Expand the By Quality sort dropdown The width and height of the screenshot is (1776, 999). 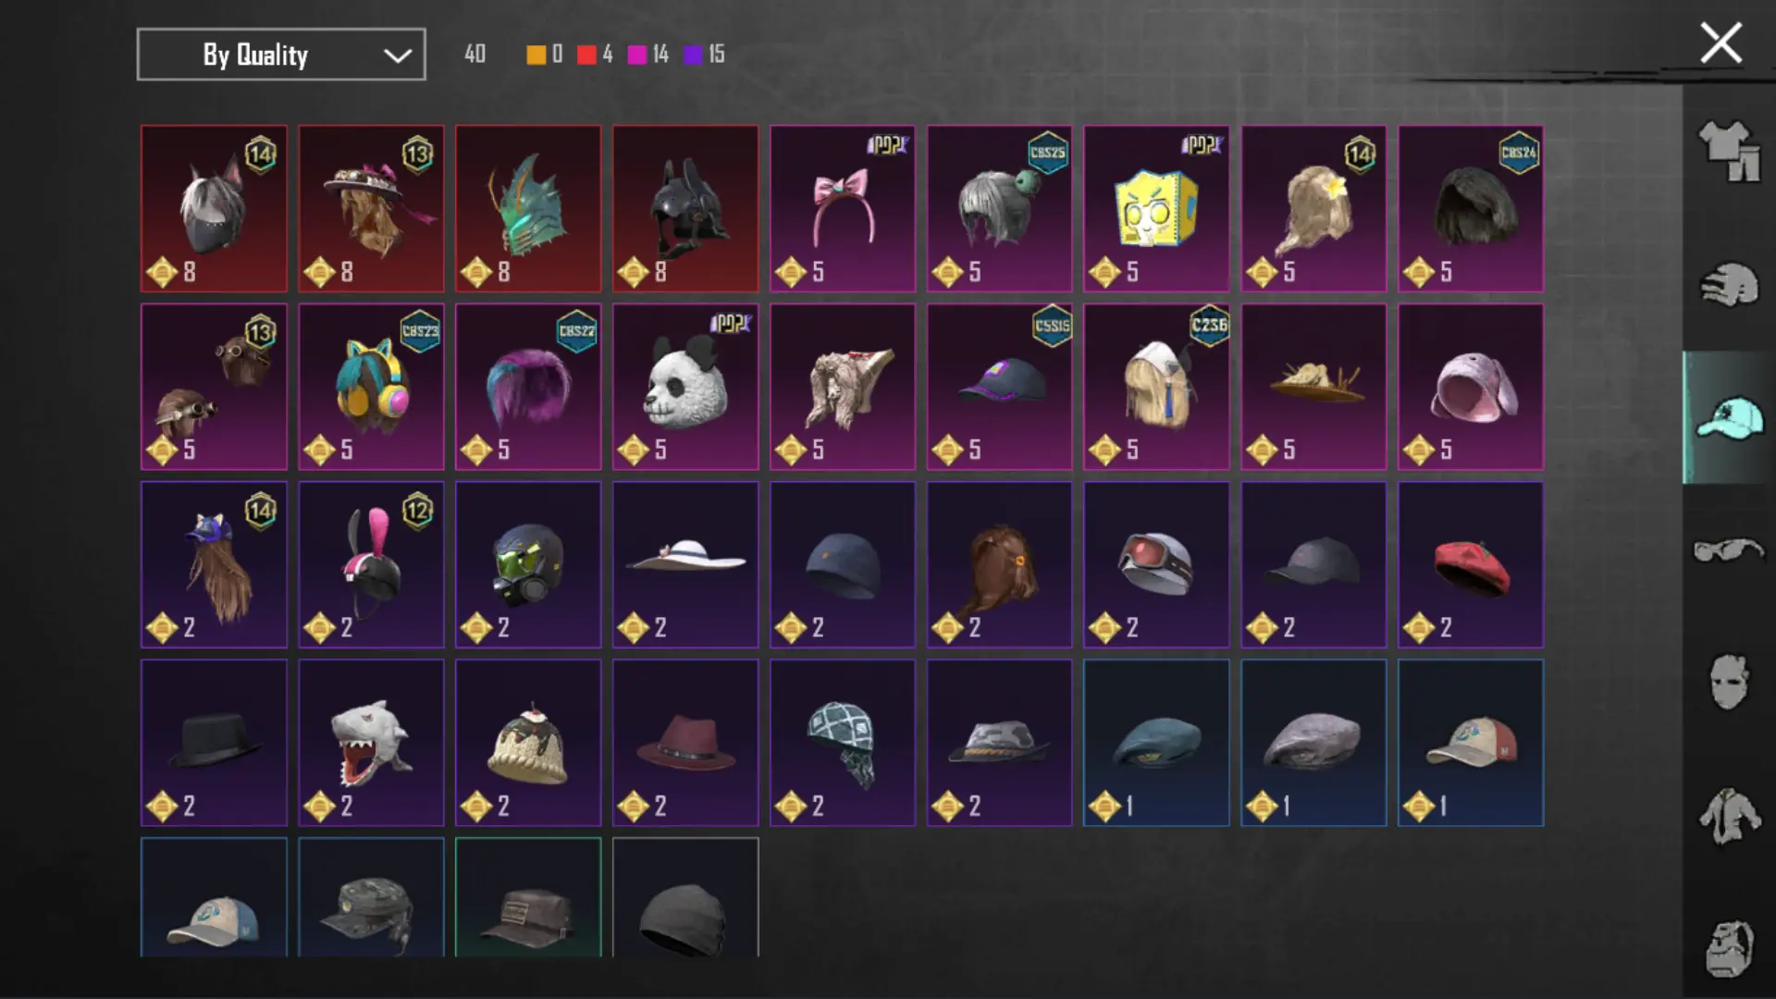pyautogui.click(x=281, y=55)
